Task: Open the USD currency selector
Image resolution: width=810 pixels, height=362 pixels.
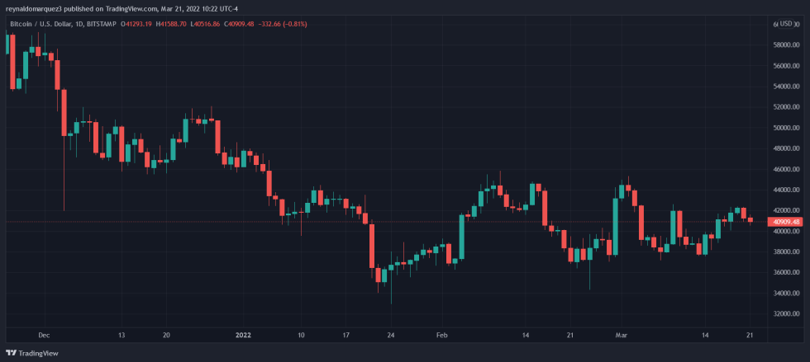Action: (x=786, y=24)
